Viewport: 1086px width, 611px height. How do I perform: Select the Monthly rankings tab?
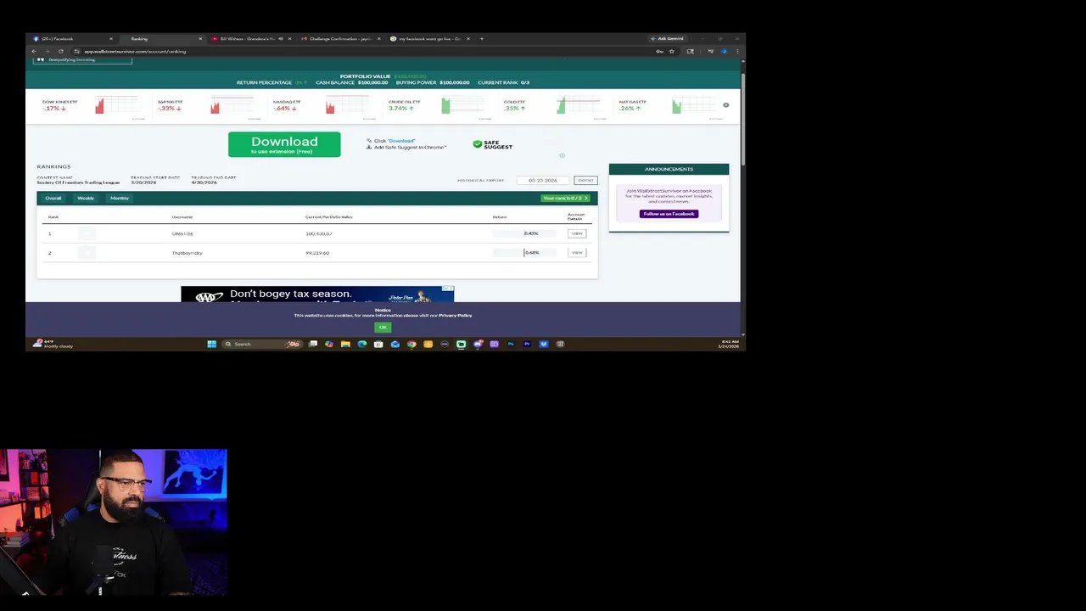pos(120,198)
